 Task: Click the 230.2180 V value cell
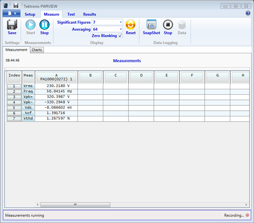tap(56, 86)
